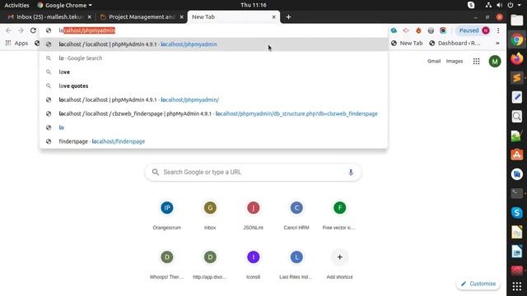Click the Customise button
The image size is (527, 296).
(478, 284)
